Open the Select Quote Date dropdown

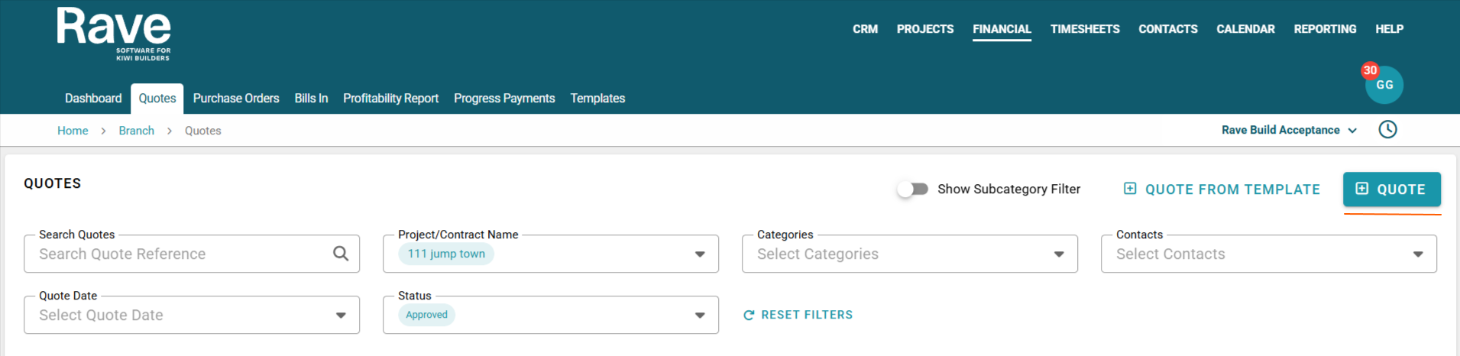coord(341,316)
